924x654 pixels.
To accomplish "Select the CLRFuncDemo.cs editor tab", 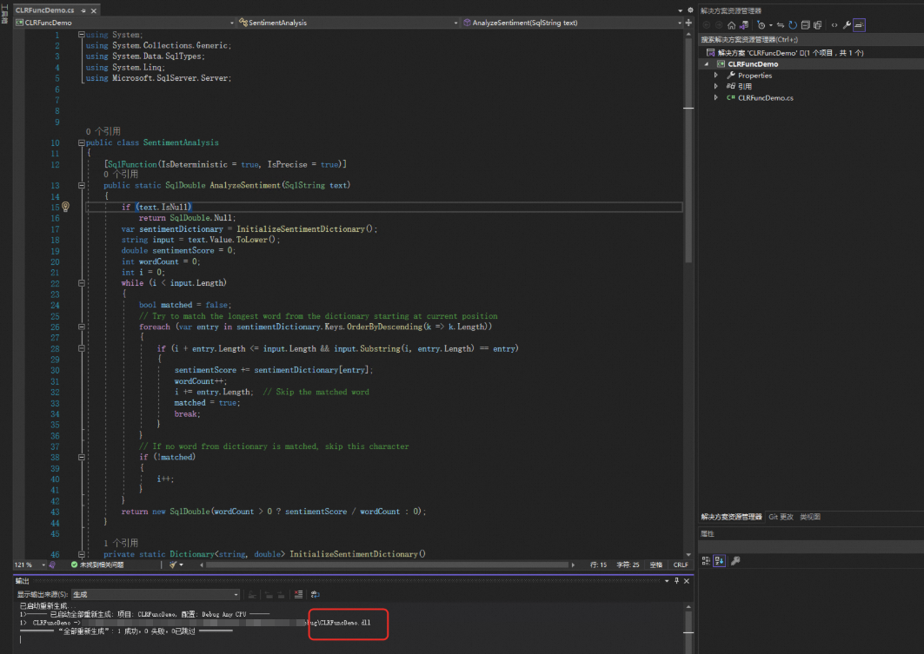I will 45,10.
